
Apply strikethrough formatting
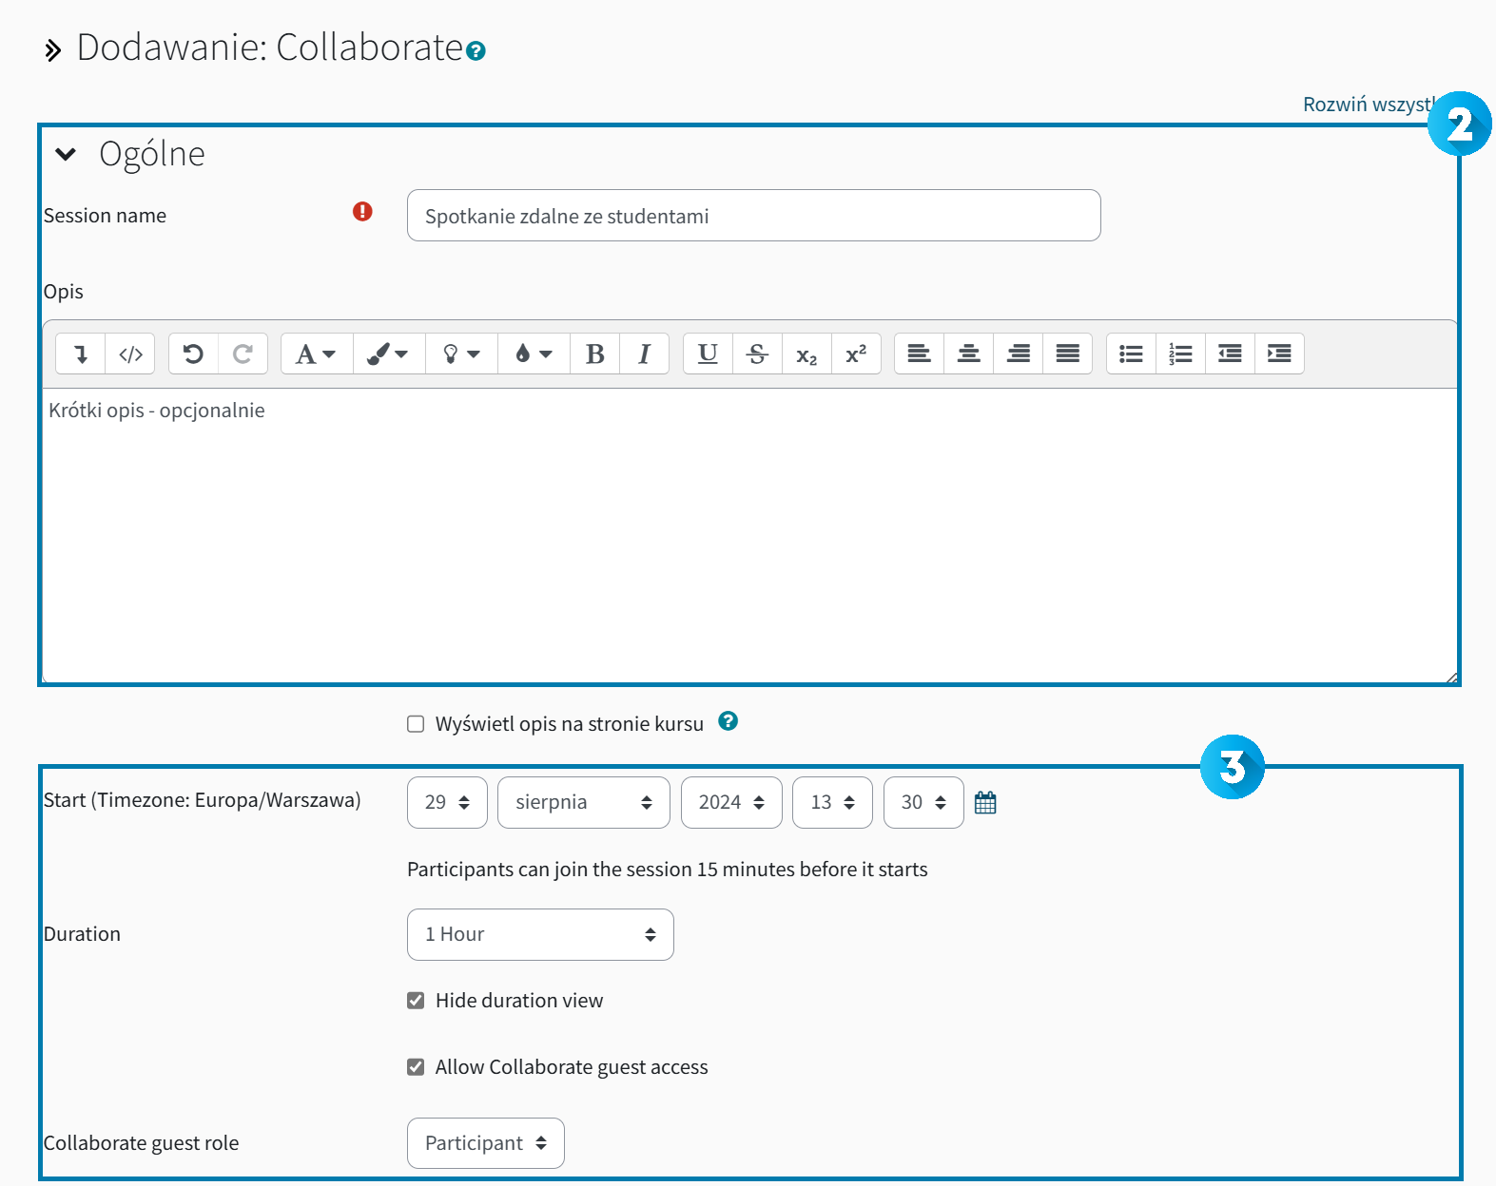coord(757,354)
